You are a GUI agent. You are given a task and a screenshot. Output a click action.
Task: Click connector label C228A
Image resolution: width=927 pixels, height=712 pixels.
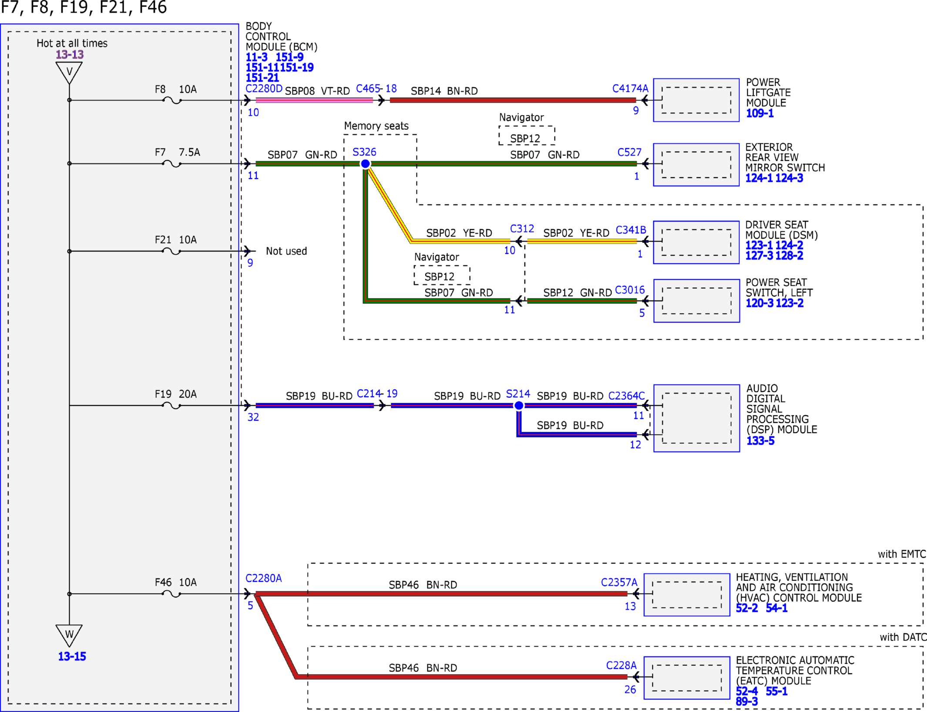coord(621,665)
